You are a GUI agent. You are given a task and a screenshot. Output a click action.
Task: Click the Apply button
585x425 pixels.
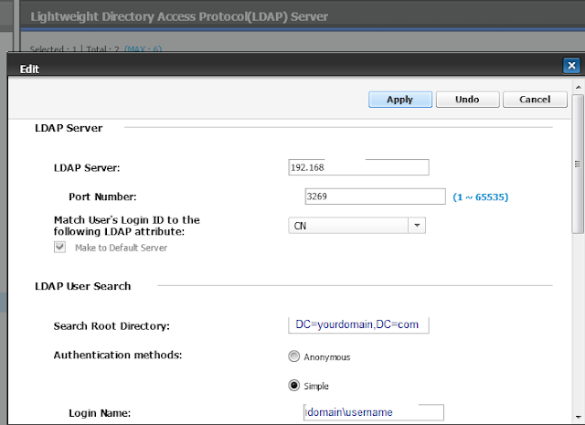click(x=399, y=100)
